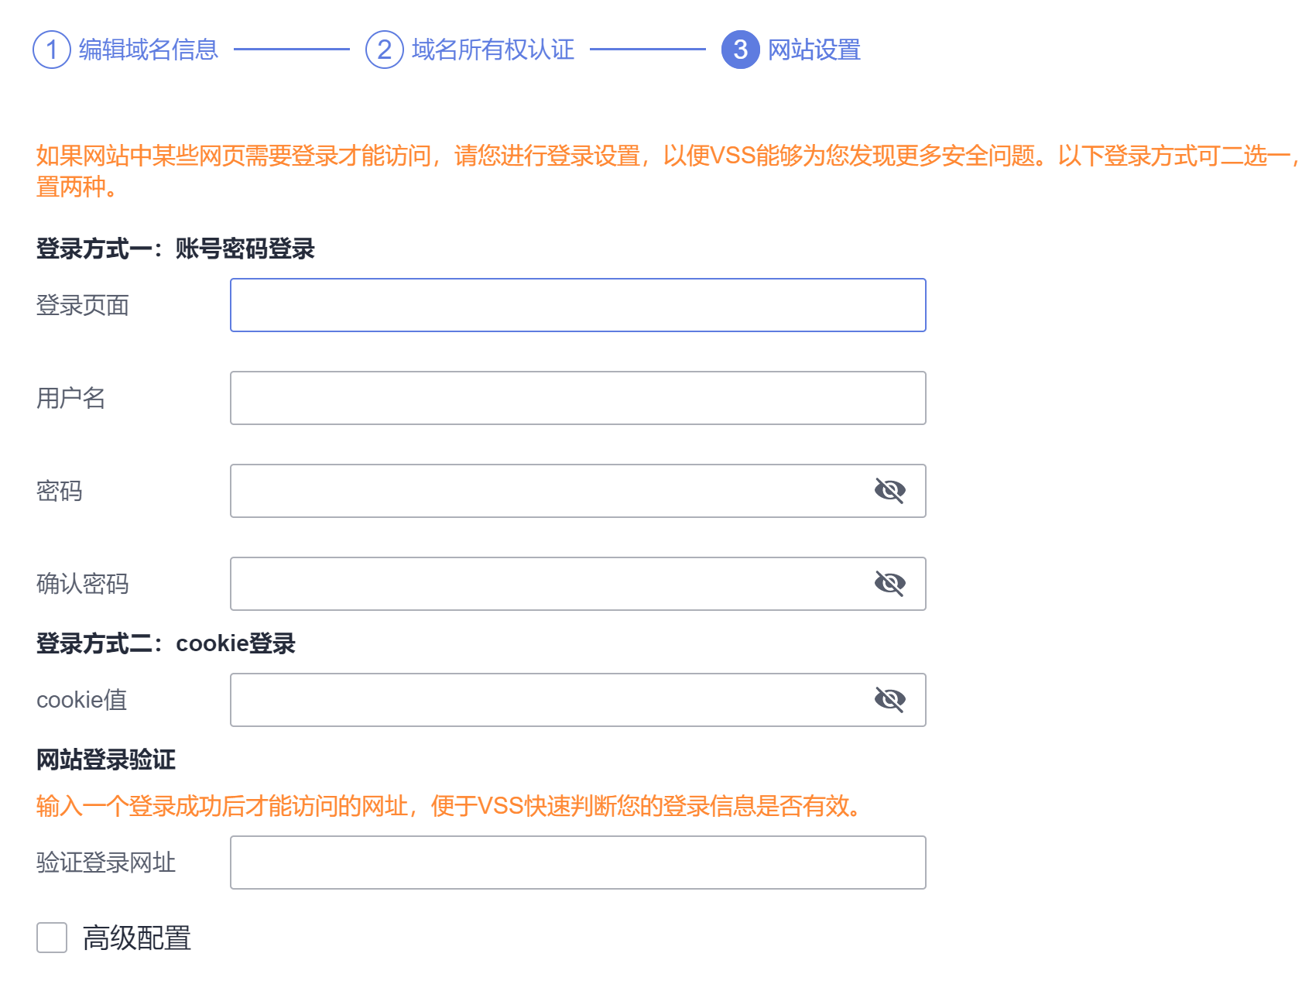Click the 网站登录验证 section heading

(x=106, y=760)
